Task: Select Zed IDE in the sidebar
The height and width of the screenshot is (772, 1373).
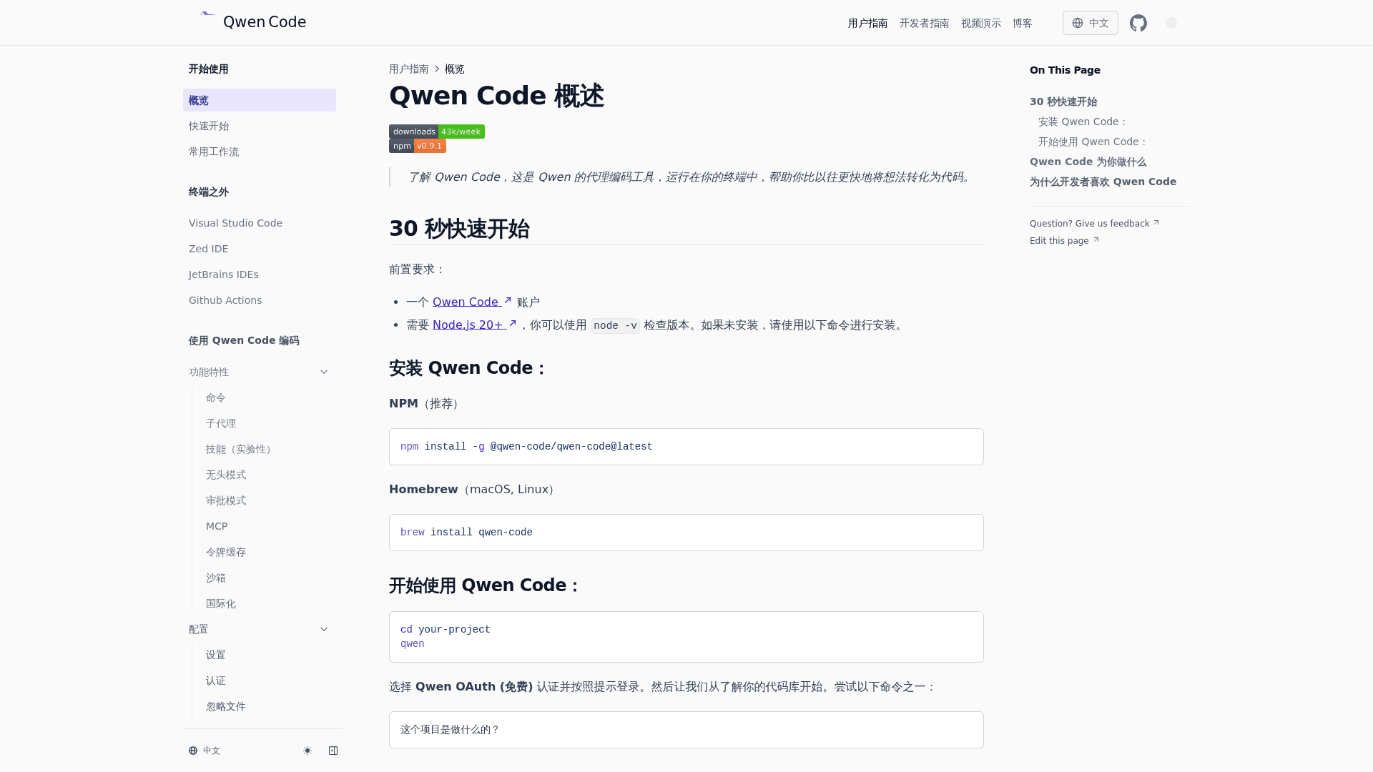Action: click(208, 249)
